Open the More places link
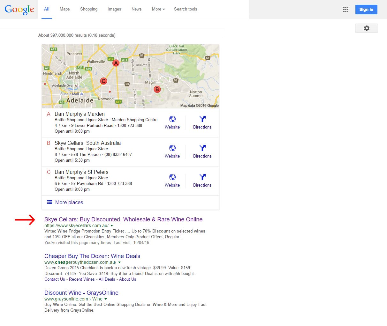 69,202
